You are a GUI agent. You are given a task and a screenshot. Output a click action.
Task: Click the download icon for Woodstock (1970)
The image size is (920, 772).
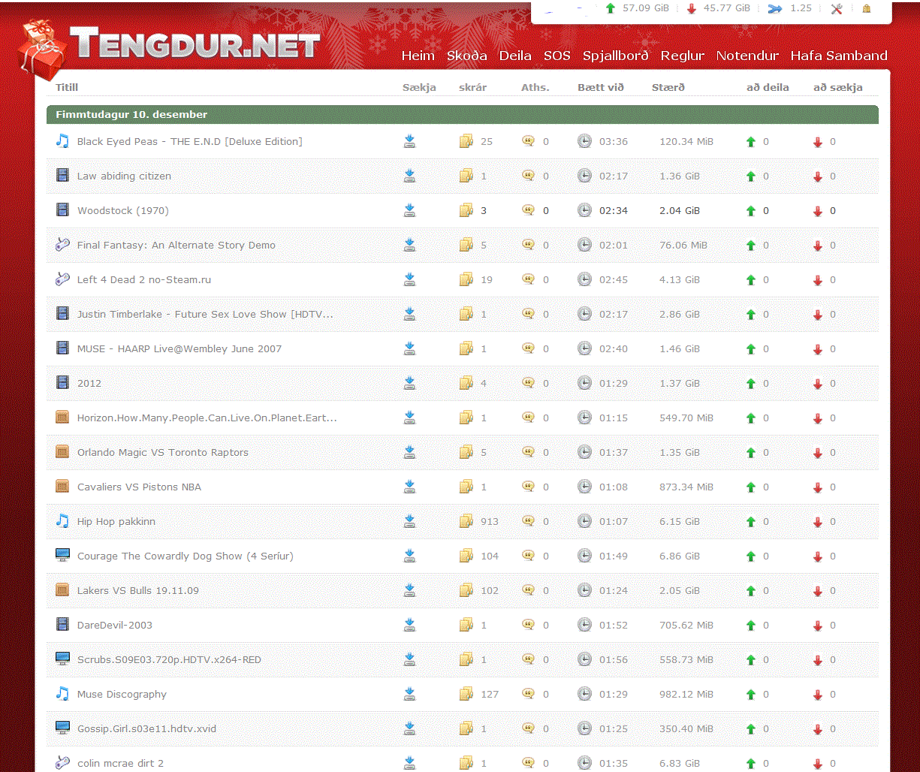click(x=409, y=210)
